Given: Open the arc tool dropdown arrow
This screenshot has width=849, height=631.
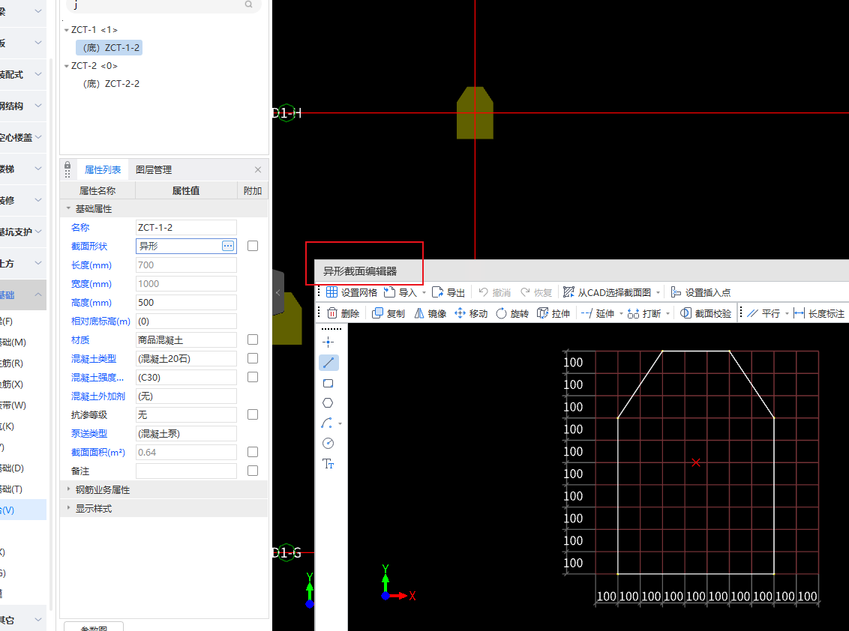Looking at the screenshot, I should click(340, 423).
